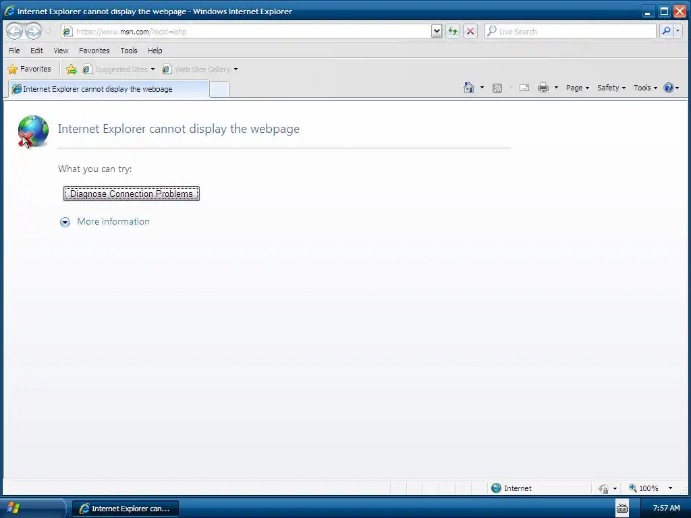Click the Live Search box
This screenshot has height=518, width=691.
click(570, 31)
